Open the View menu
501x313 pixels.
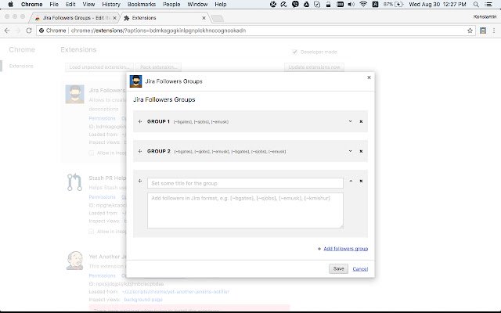click(x=88, y=4)
